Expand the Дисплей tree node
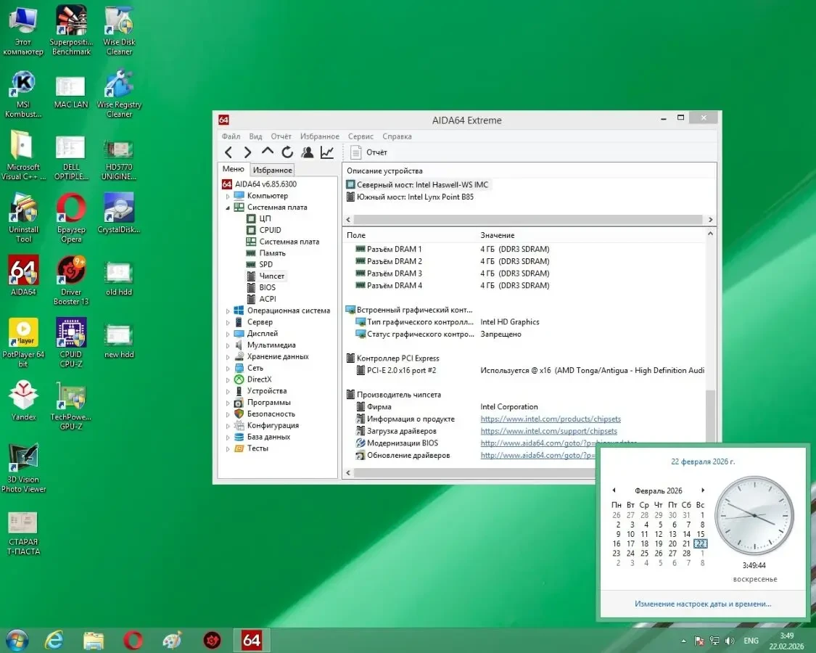The width and height of the screenshot is (816, 653). (228, 334)
